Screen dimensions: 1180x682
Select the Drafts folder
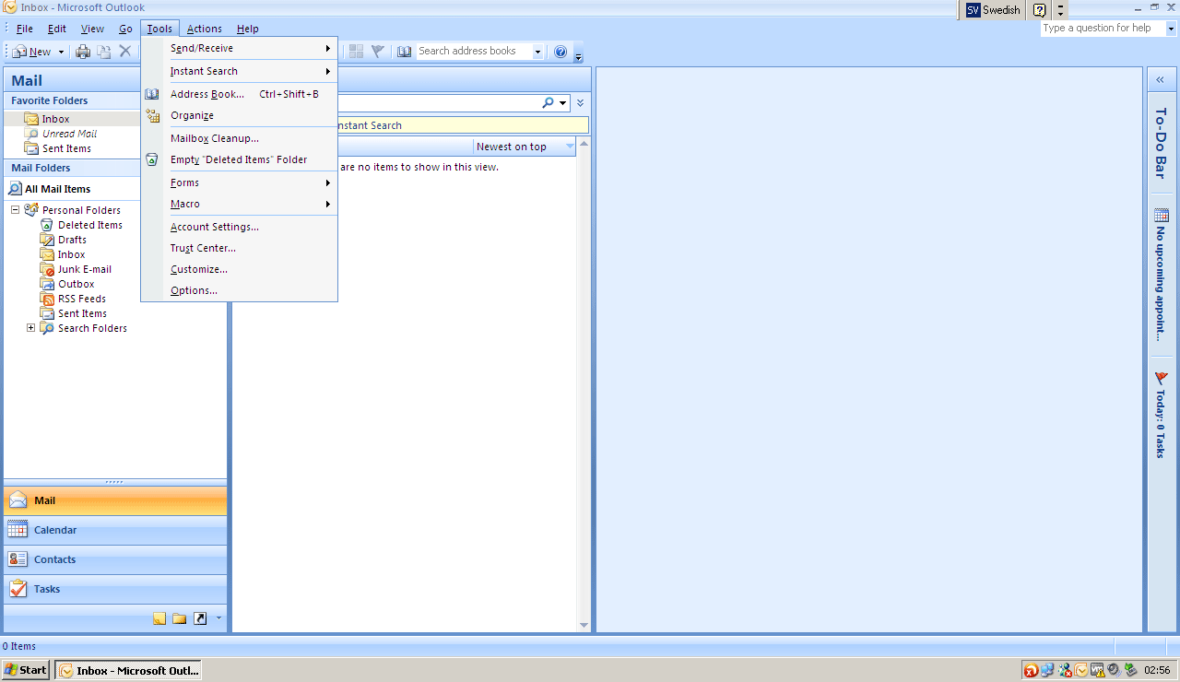pos(72,240)
